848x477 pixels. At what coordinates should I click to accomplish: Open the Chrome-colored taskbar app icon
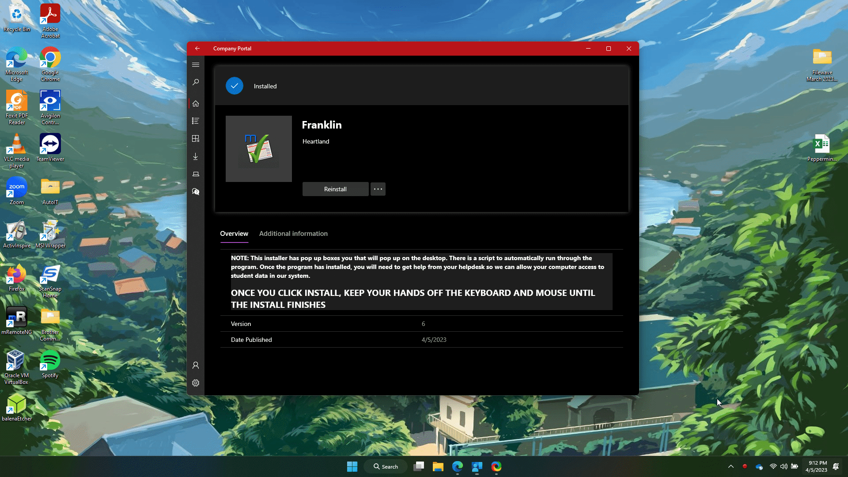(496, 466)
